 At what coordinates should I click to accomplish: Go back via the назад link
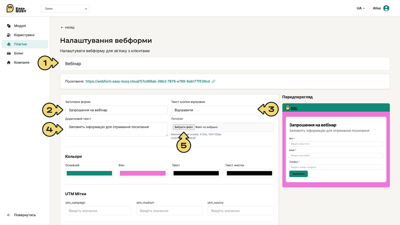pos(67,27)
